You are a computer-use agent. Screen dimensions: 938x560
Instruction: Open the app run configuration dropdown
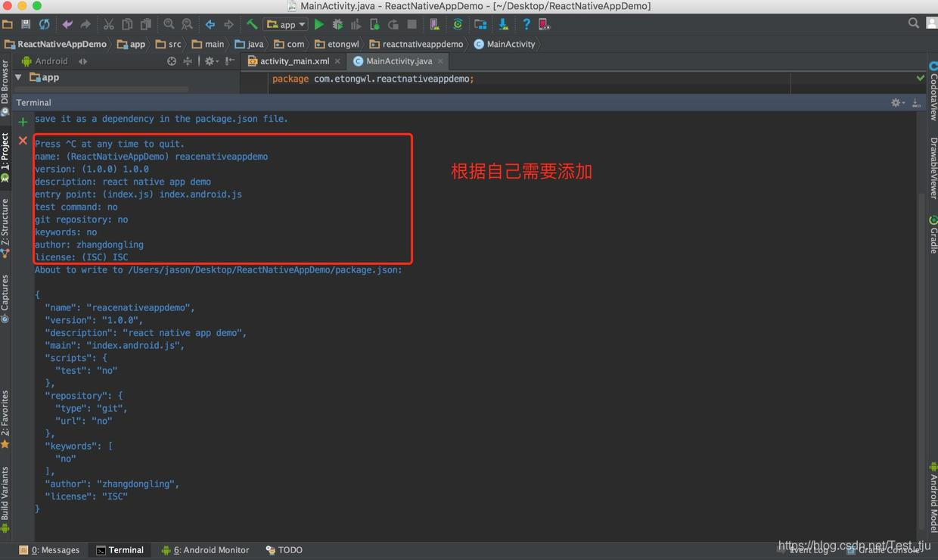point(285,24)
